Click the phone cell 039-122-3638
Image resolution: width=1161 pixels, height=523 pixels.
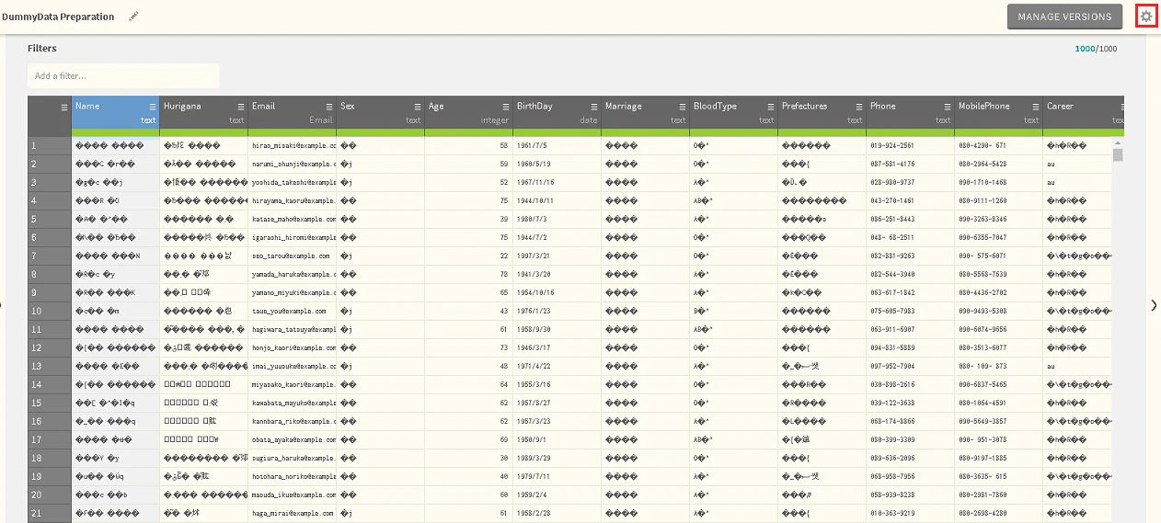(x=911, y=404)
